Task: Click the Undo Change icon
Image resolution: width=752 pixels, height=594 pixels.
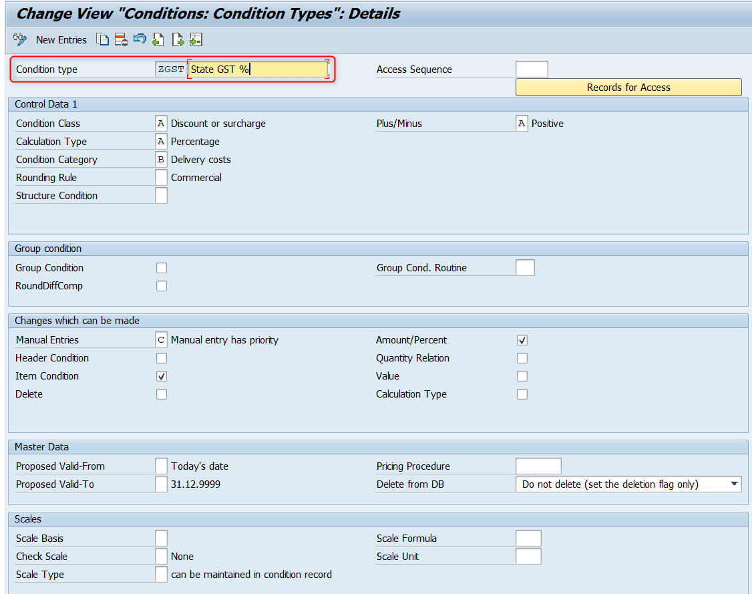Action: tap(140, 39)
